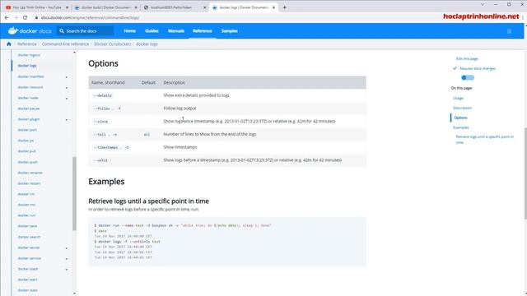Toggle the switch under Request docs changes
Image resolution: width=527 pixels, height=296 pixels.
coord(468,77)
